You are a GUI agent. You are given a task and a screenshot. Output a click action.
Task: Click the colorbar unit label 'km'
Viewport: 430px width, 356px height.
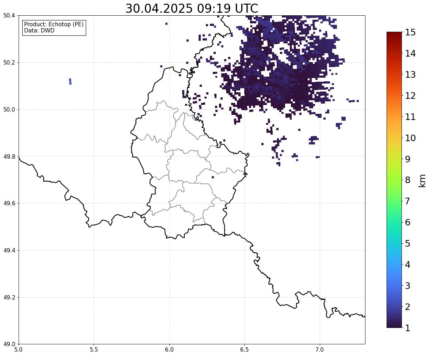[x=422, y=181]
